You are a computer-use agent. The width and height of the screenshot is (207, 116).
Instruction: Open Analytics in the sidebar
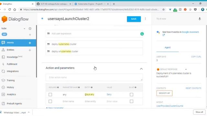11,94
